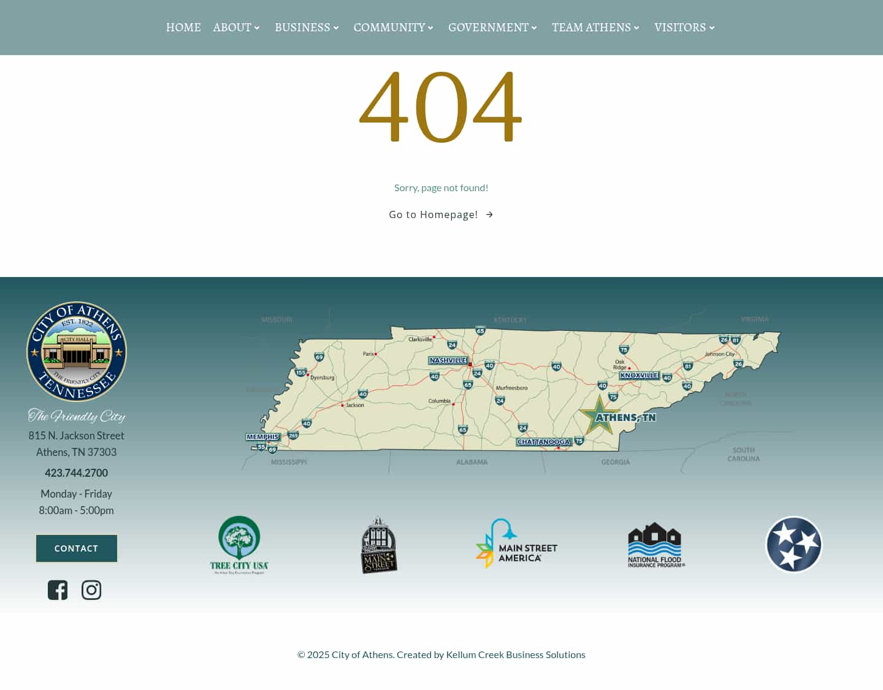Screen dimensions: 883x690
Task: Open the About menu item
Action: tap(232, 28)
